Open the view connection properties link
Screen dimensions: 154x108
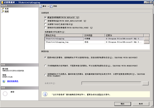coord(13,81)
